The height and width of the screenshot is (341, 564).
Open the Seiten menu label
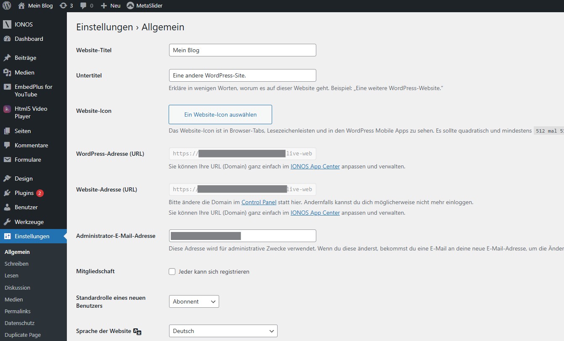[x=23, y=131]
